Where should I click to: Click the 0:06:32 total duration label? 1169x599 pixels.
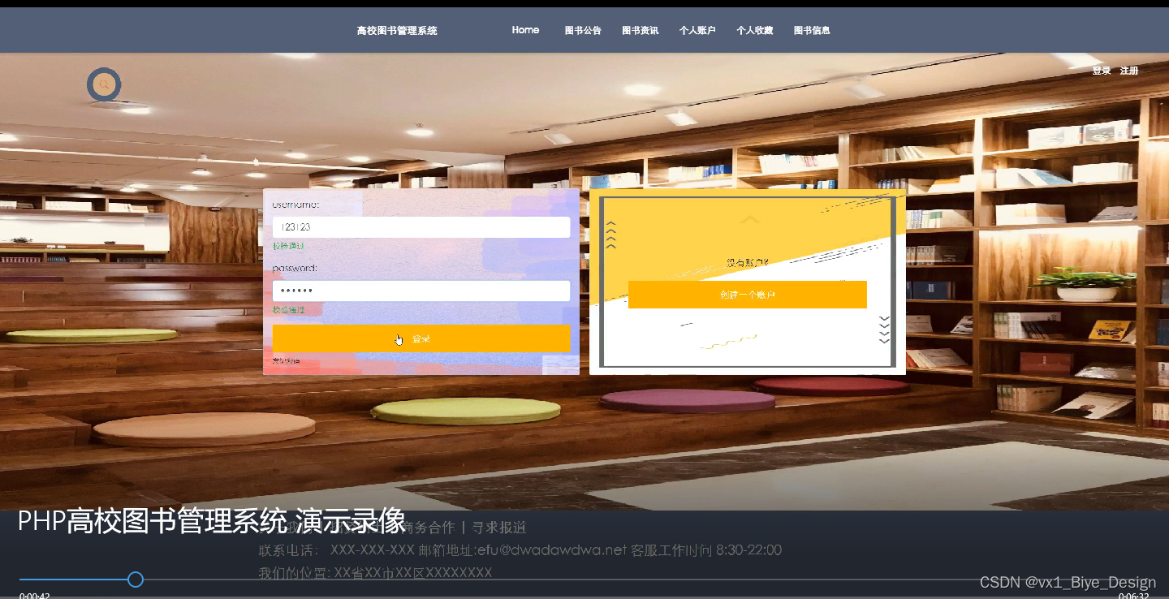1134,596
